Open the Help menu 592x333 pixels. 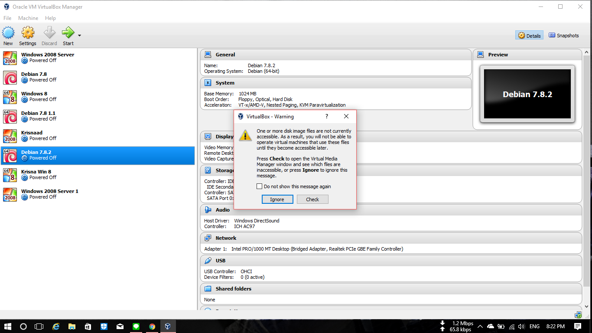click(50, 18)
